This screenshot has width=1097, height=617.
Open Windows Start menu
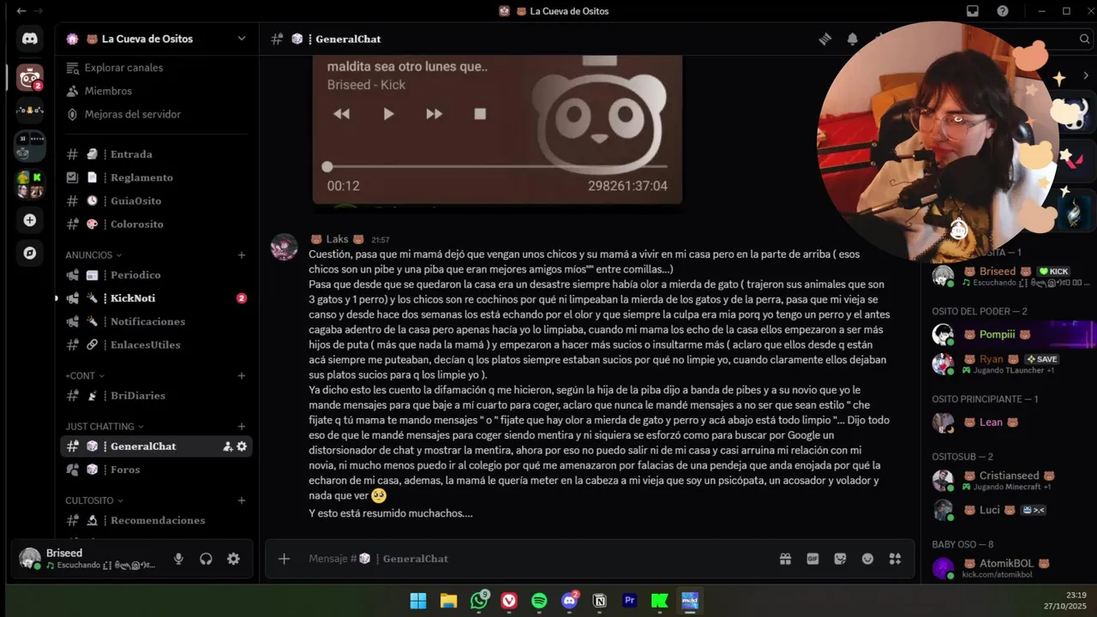click(418, 601)
